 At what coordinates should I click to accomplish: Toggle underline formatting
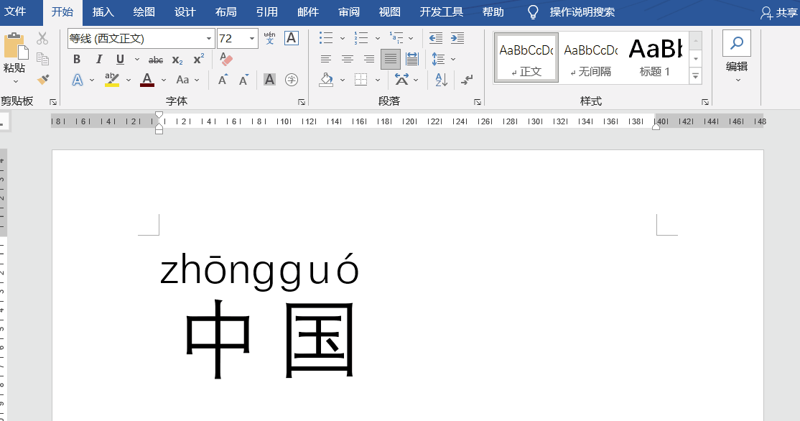(x=121, y=59)
